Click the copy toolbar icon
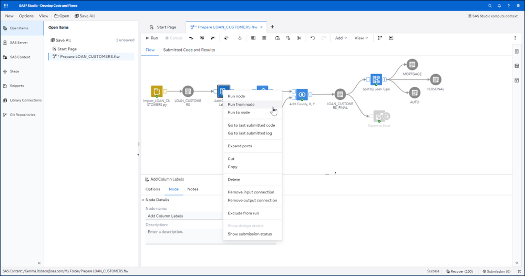The image size is (525, 276). [289, 38]
